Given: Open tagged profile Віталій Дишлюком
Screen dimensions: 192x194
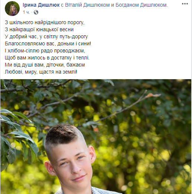Looking at the screenshot, I should pyautogui.click(x=87, y=5).
